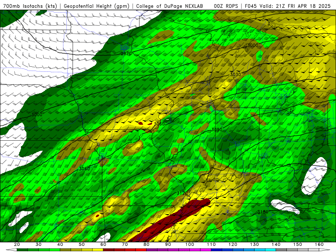Select the cyan swatch just left of 140
336x252 pixels.
tap(270, 250)
